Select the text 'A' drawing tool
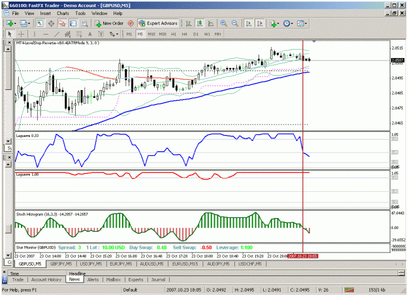 tap(90, 34)
